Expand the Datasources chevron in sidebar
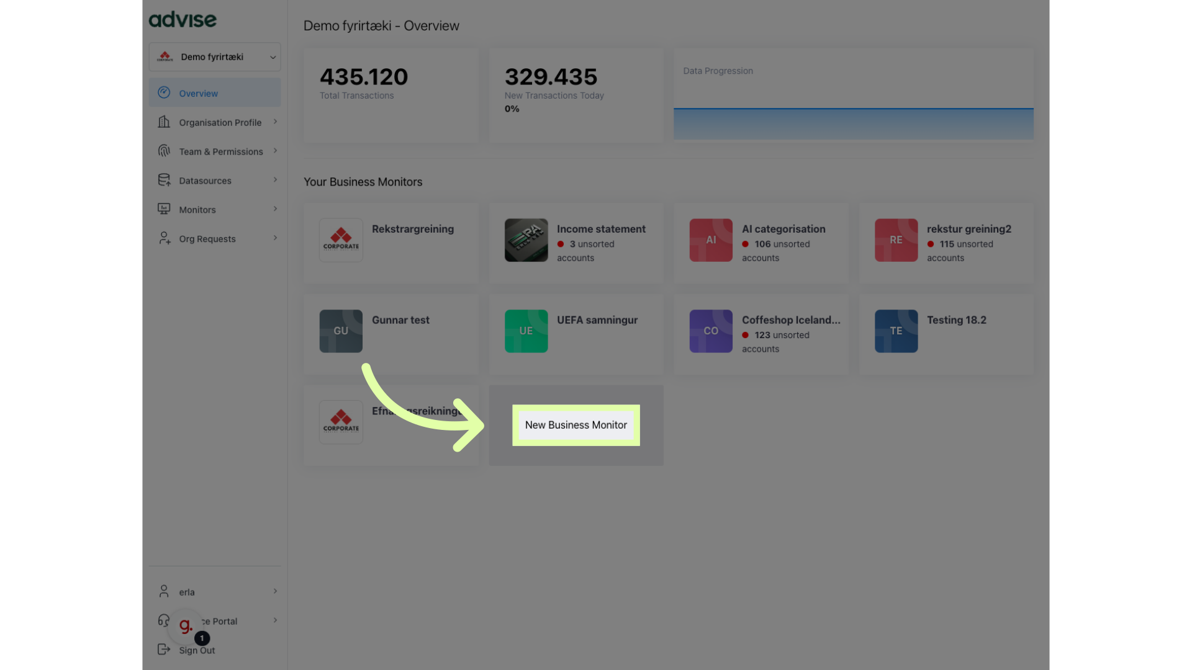1192x670 pixels. pos(275,180)
